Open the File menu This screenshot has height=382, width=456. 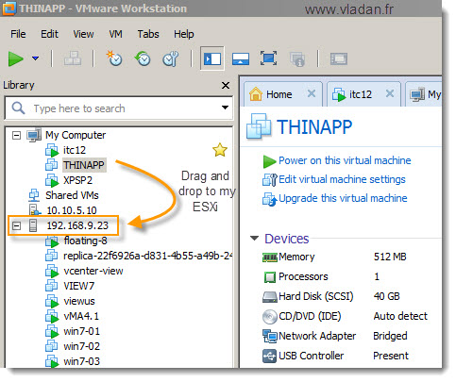click(18, 34)
